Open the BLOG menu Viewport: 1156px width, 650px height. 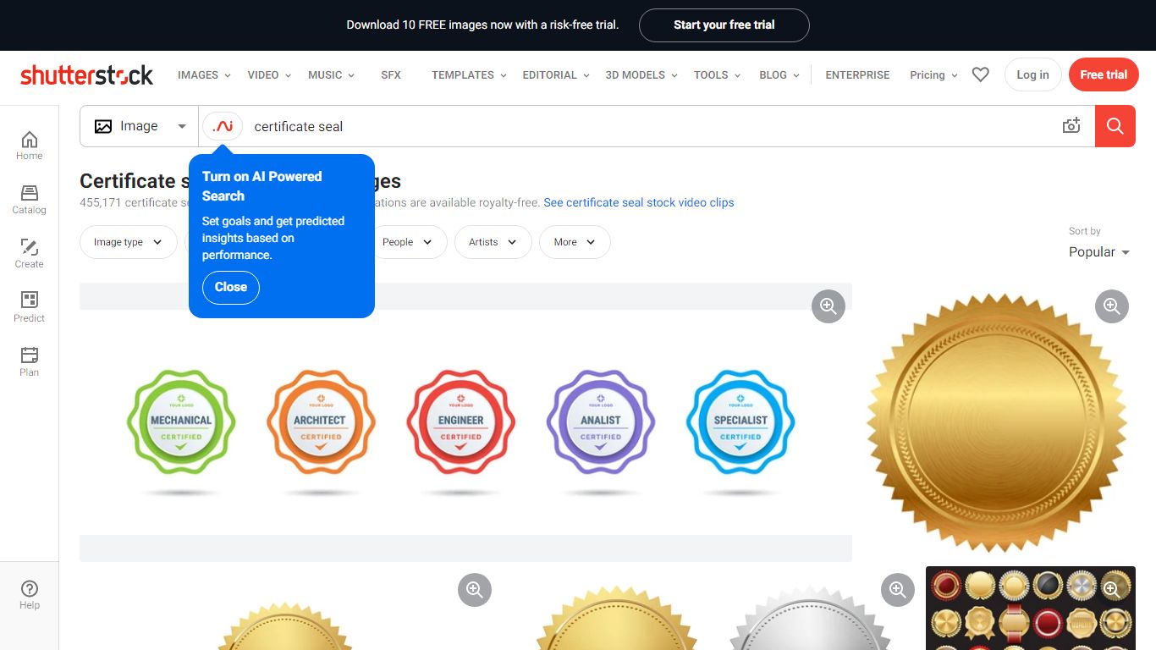[779, 74]
